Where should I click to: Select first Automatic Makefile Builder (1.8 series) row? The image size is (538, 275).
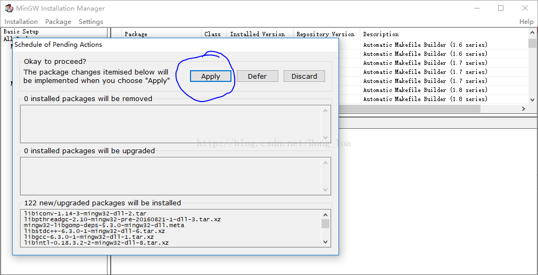[425, 90]
